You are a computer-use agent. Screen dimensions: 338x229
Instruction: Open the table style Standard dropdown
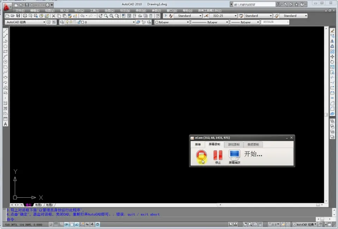click(x=258, y=16)
